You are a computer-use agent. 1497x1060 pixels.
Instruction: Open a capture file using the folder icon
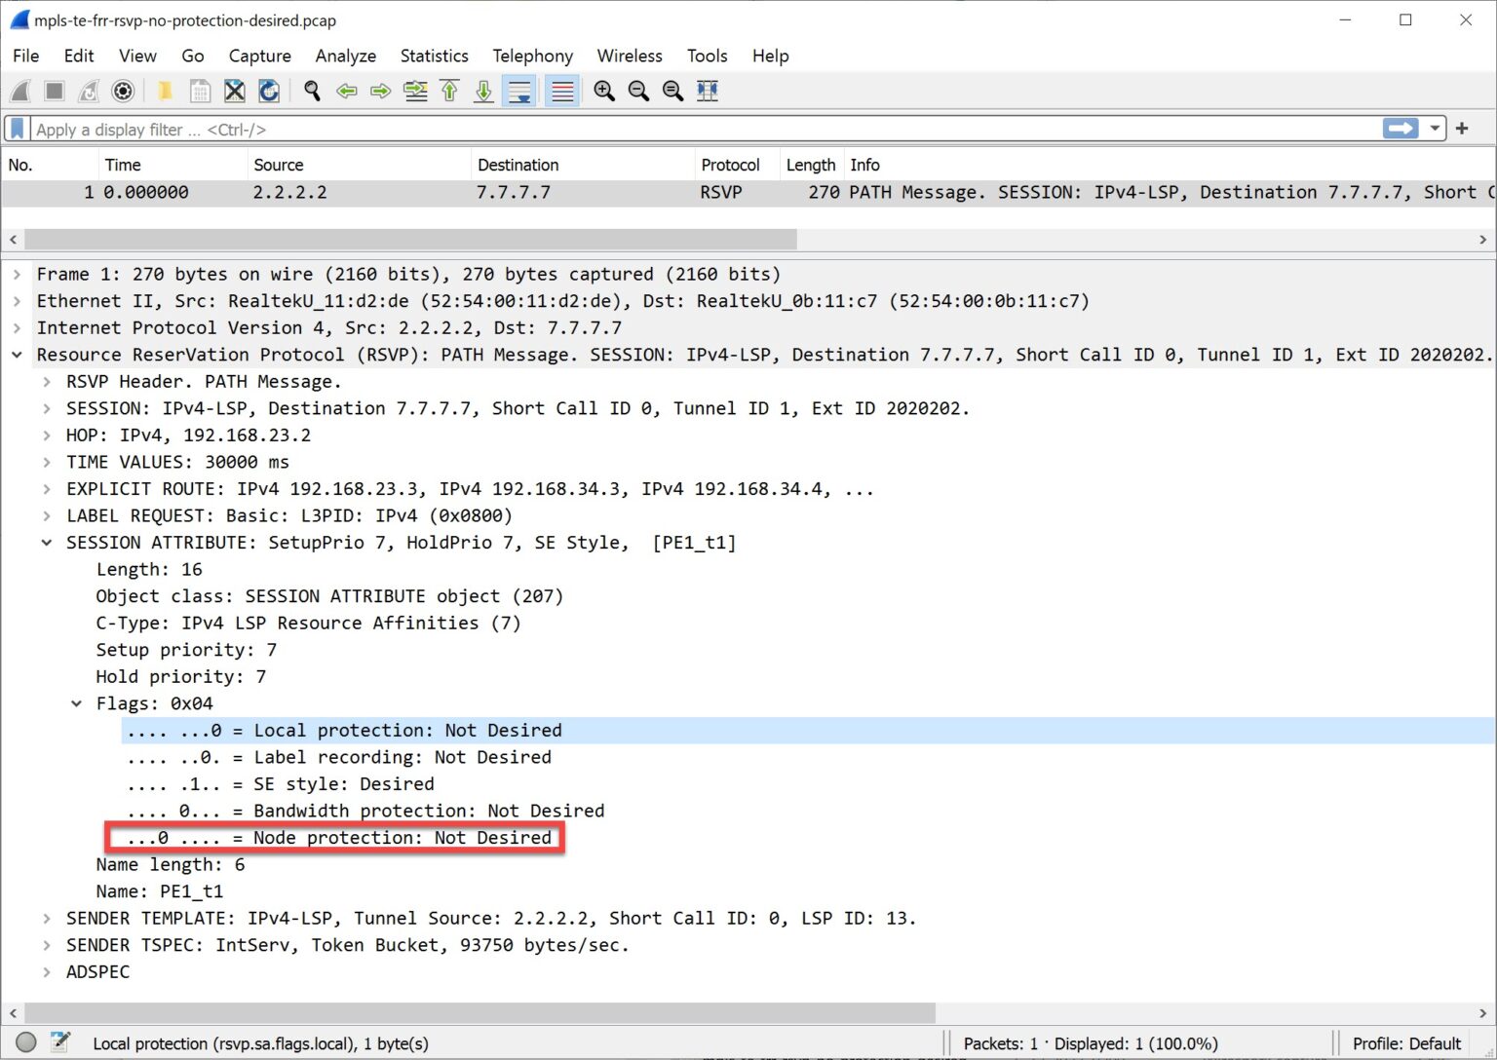pos(165,91)
